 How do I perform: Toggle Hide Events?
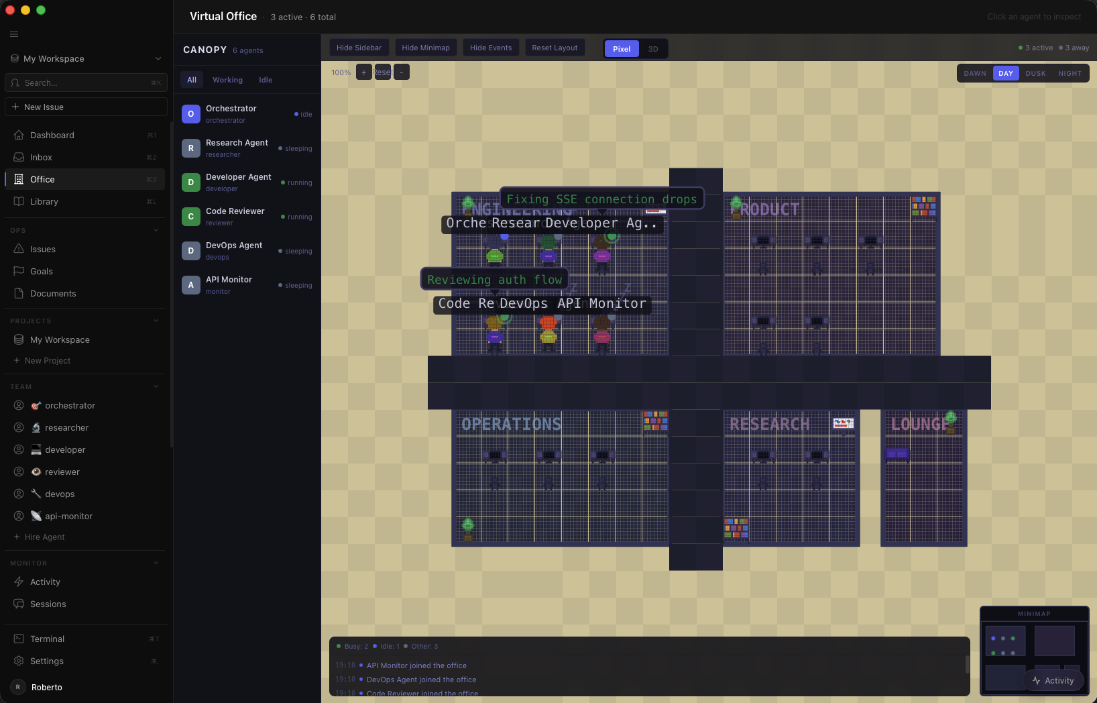(491, 48)
